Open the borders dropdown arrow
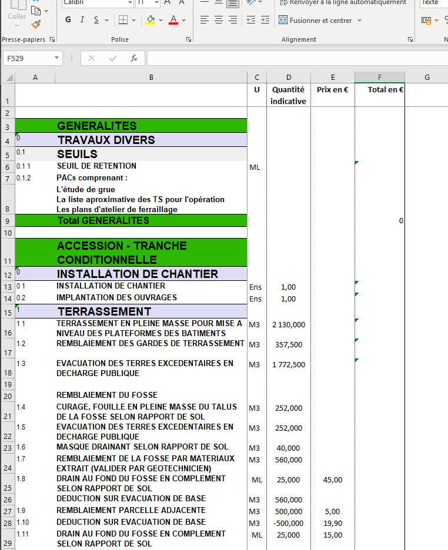This screenshot has height=550, width=448. pos(133,21)
